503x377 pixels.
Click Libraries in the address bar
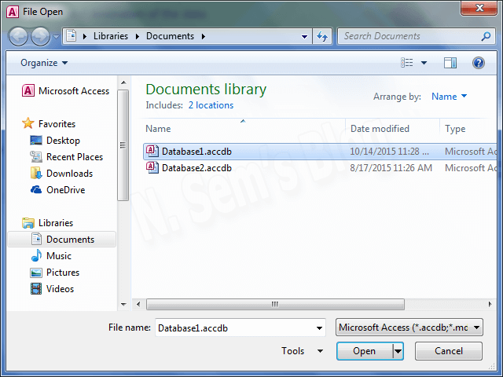pyautogui.click(x=111, y=36)
